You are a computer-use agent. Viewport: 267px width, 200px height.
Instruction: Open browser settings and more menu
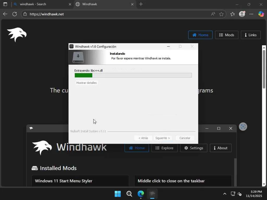pyautogui.click(x=251, y=14)
